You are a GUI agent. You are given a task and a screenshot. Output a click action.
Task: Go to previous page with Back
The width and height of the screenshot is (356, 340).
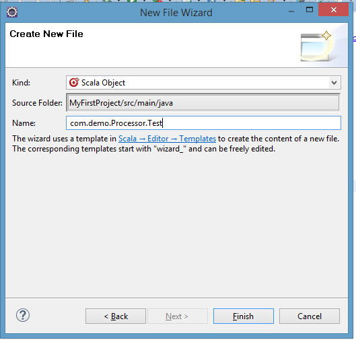[x=116, y=316]
